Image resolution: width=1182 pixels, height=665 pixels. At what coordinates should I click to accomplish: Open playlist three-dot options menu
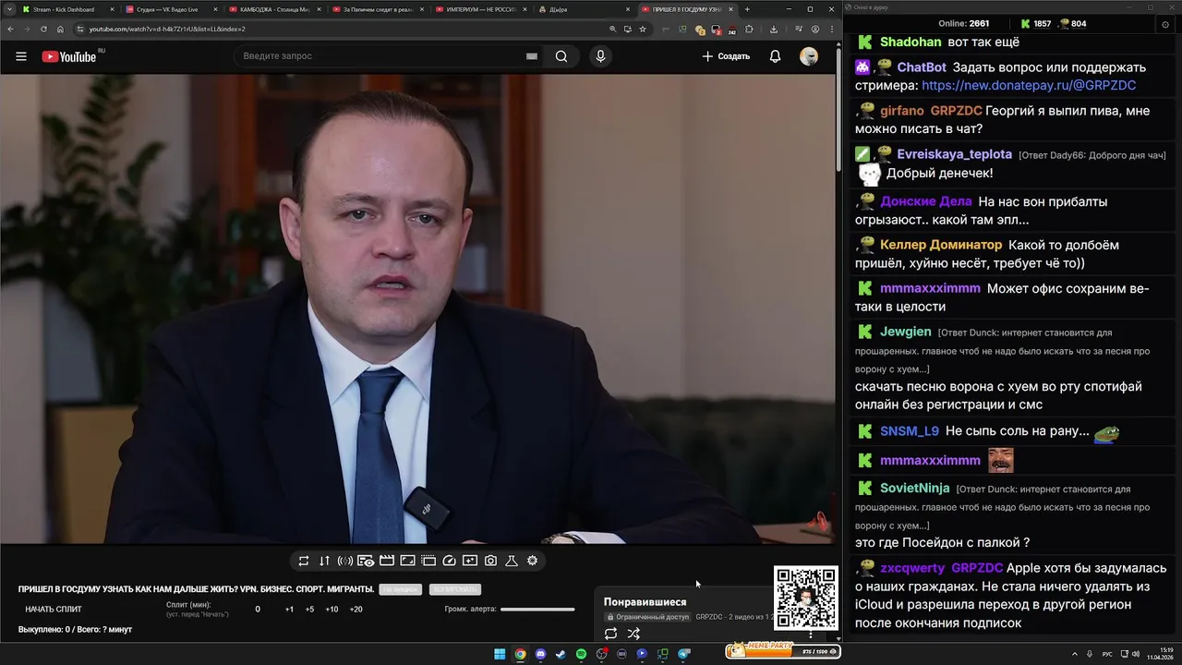point(811,634)
